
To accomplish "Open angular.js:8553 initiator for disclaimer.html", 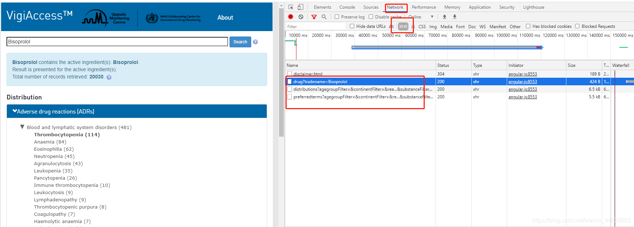I will click(523, 74).
